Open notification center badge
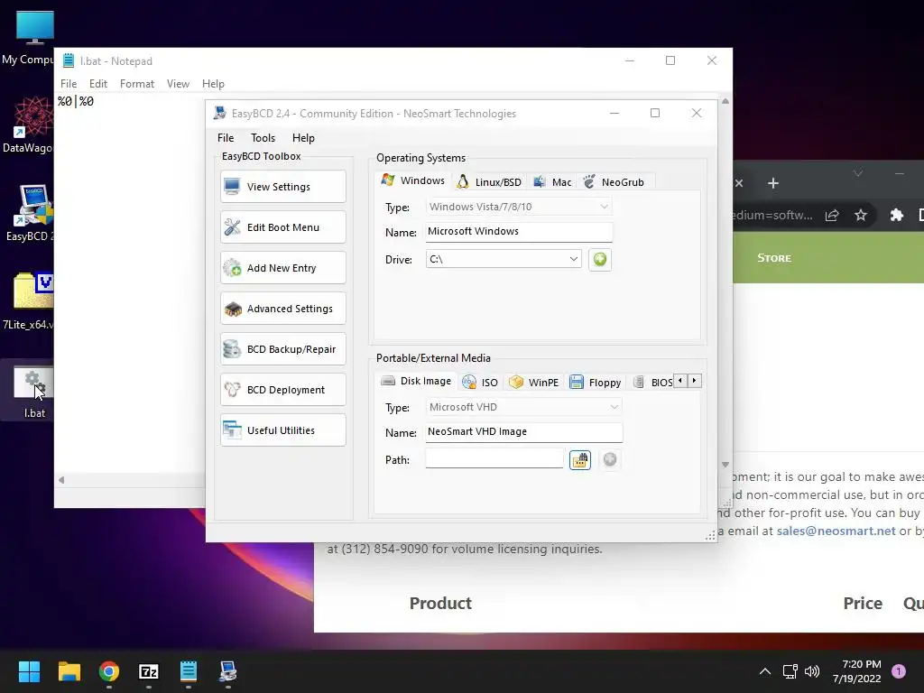This screenshot has height=693, width=924. (899, 671)
